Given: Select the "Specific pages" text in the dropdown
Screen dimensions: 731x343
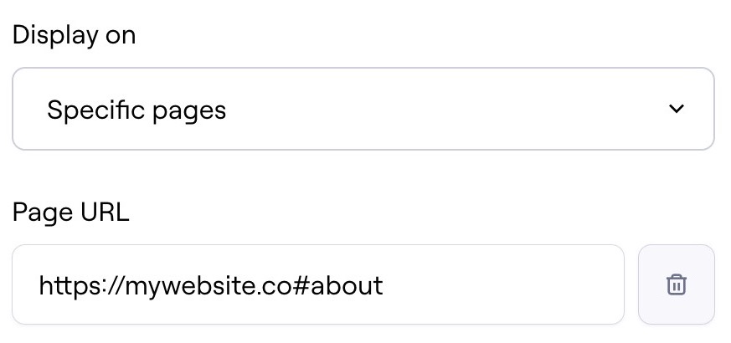Looking at the screenshot, I should pos(136,110).
